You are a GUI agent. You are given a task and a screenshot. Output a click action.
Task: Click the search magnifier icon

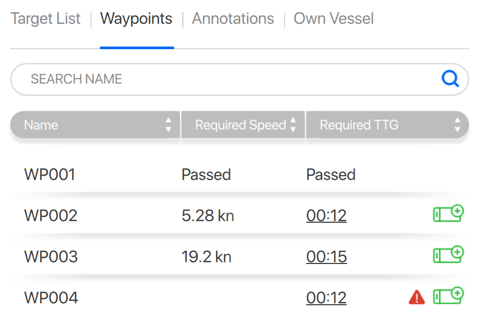pyautogui.click(x=450, y=79)
